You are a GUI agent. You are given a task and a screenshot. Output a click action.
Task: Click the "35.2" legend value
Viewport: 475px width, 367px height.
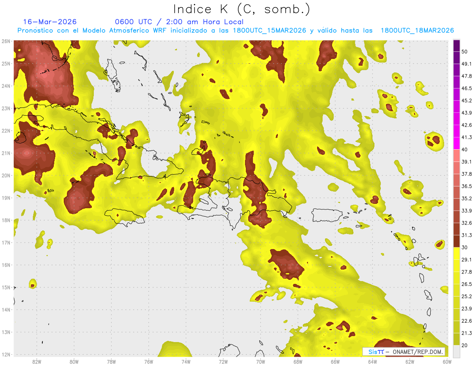coord(467,199)
